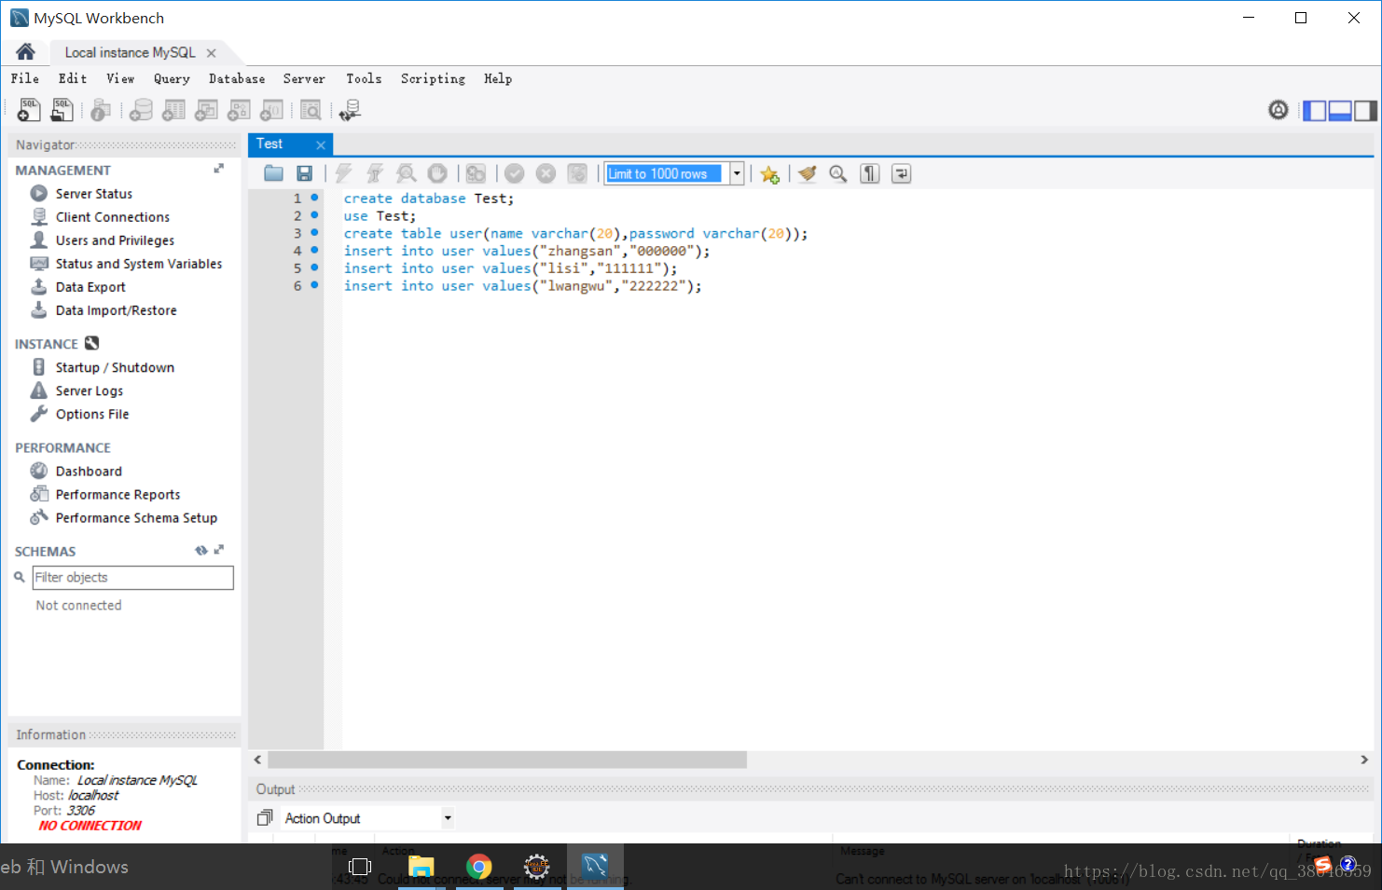Open Startup / Shutdown
The image size is (1382, 890).
coord(114,367)
